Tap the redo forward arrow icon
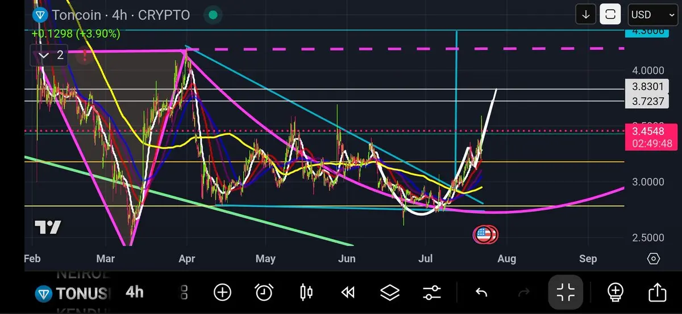Viewport: 682px width, 314px height. [523, 292]
